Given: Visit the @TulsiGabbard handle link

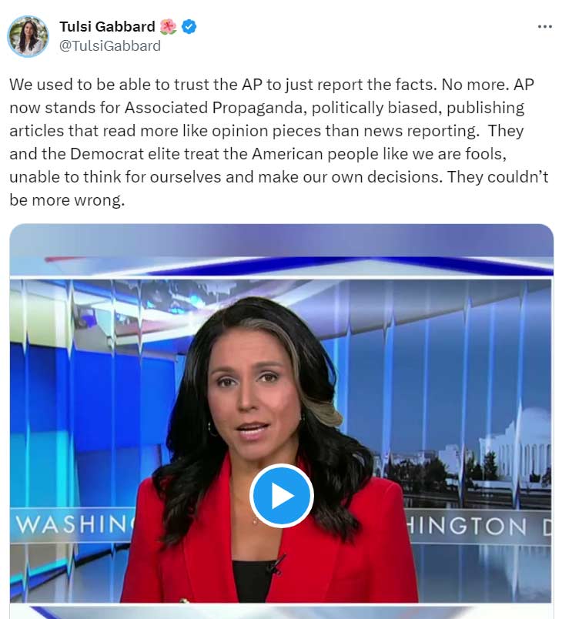Looking at the screenshot, I should pyautogui.click(x=110, y=45).
